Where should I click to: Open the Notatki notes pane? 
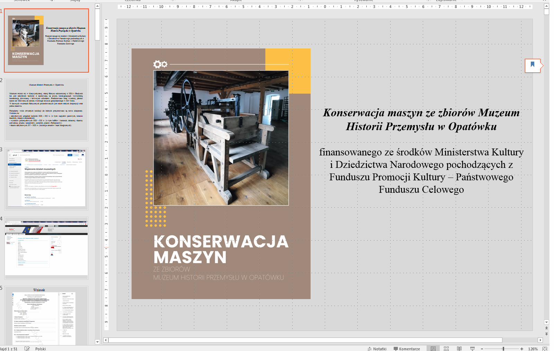pyautogui.click(x=377, y=349)
